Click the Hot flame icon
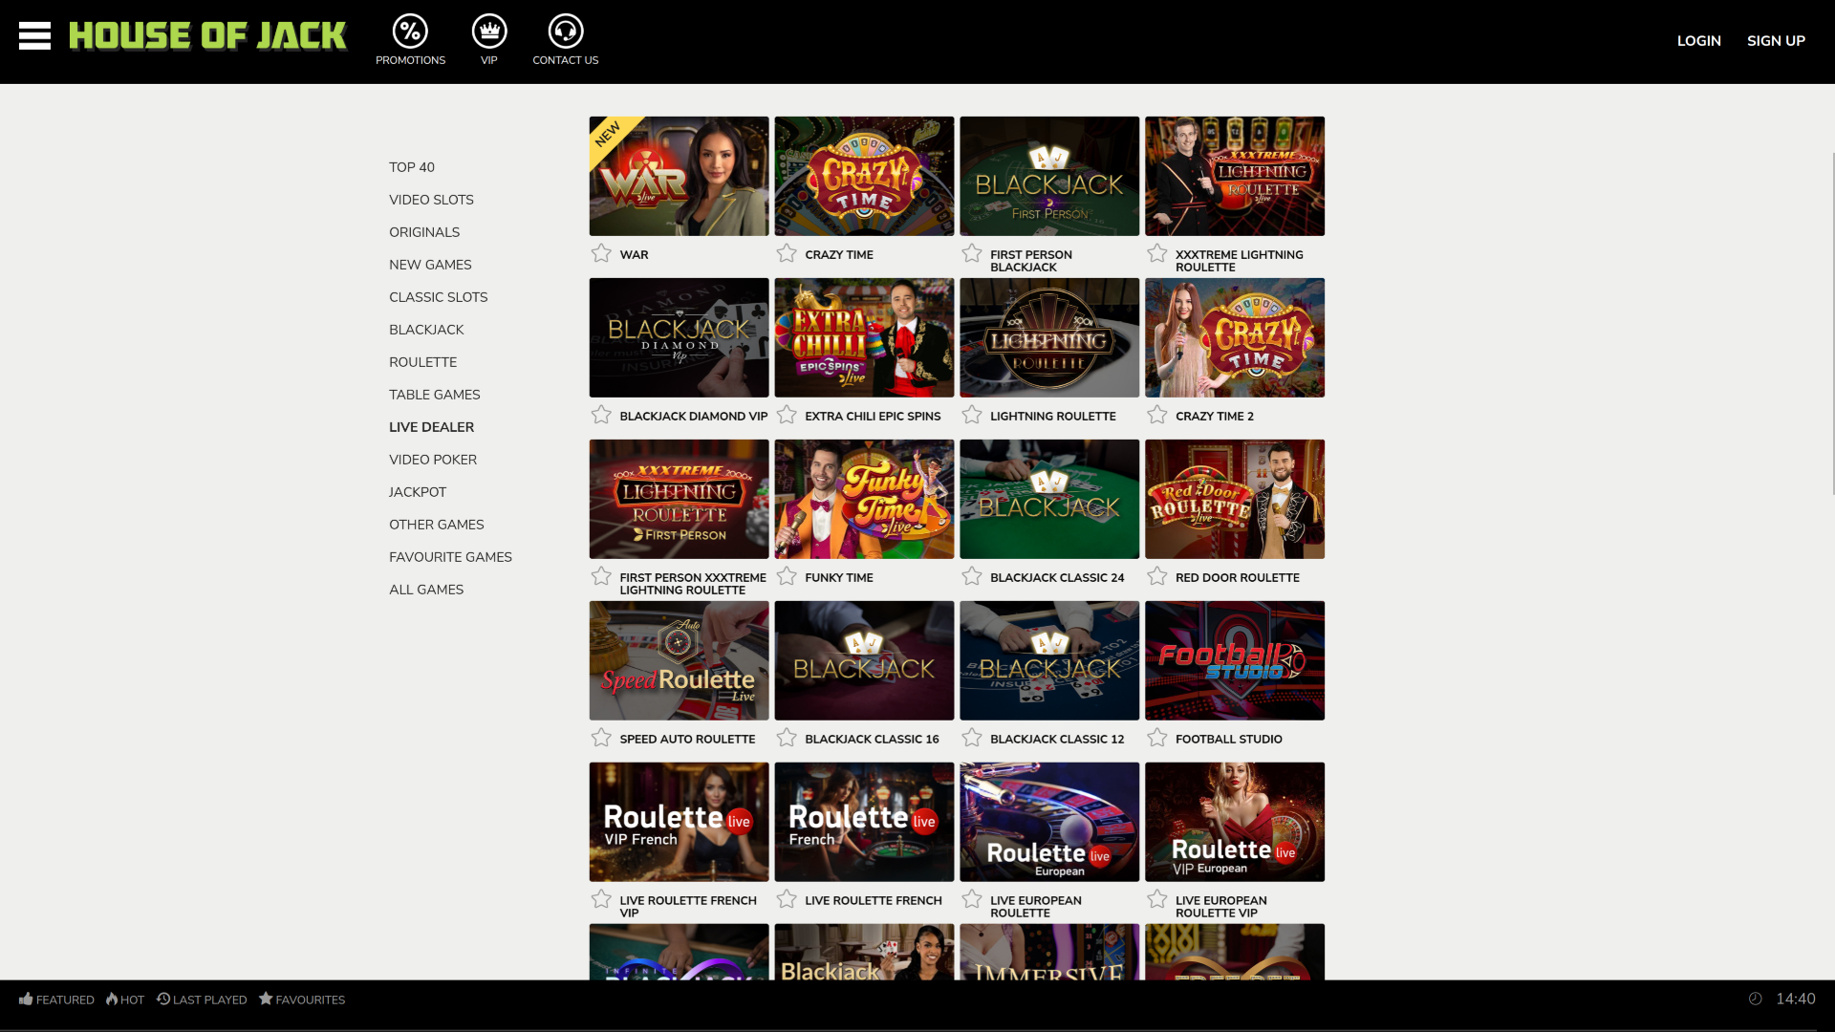This screenshot has height=1032, width=1835. tap(112, 1000)
